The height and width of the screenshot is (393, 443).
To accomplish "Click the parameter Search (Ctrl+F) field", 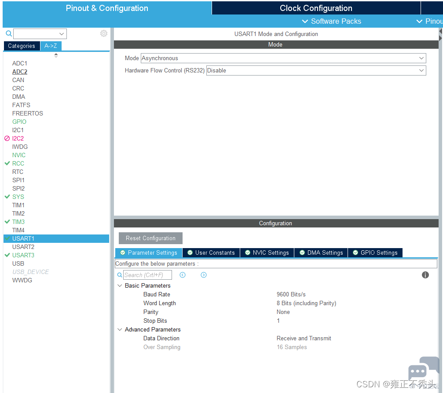I will (147, 275).
